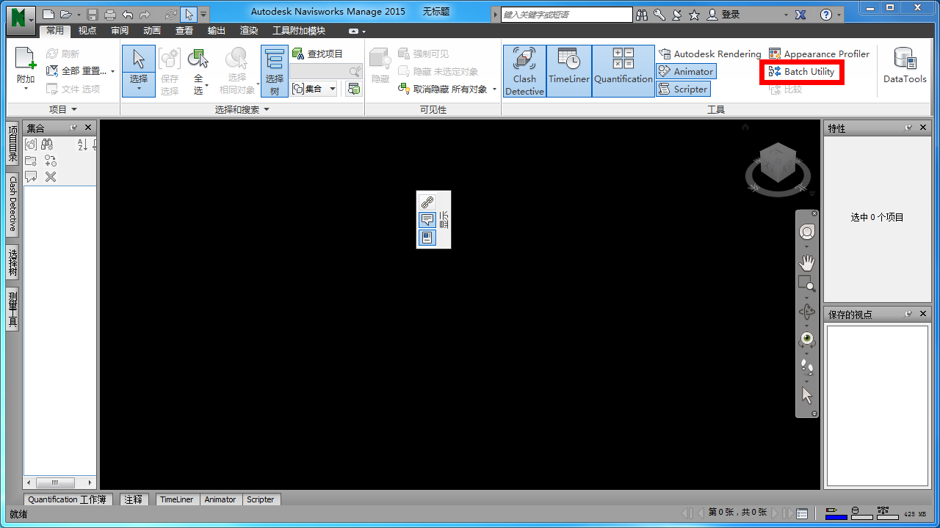Toggle the Animator tool window
The height and width of the screenshot is (528, 940).
[686, 71]
